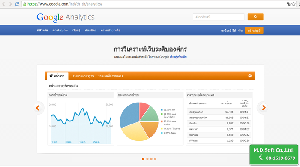Click the pie chart widget title above the pie
The width and height of the screenshot is (300, 167).
click(x=129, y=95)
